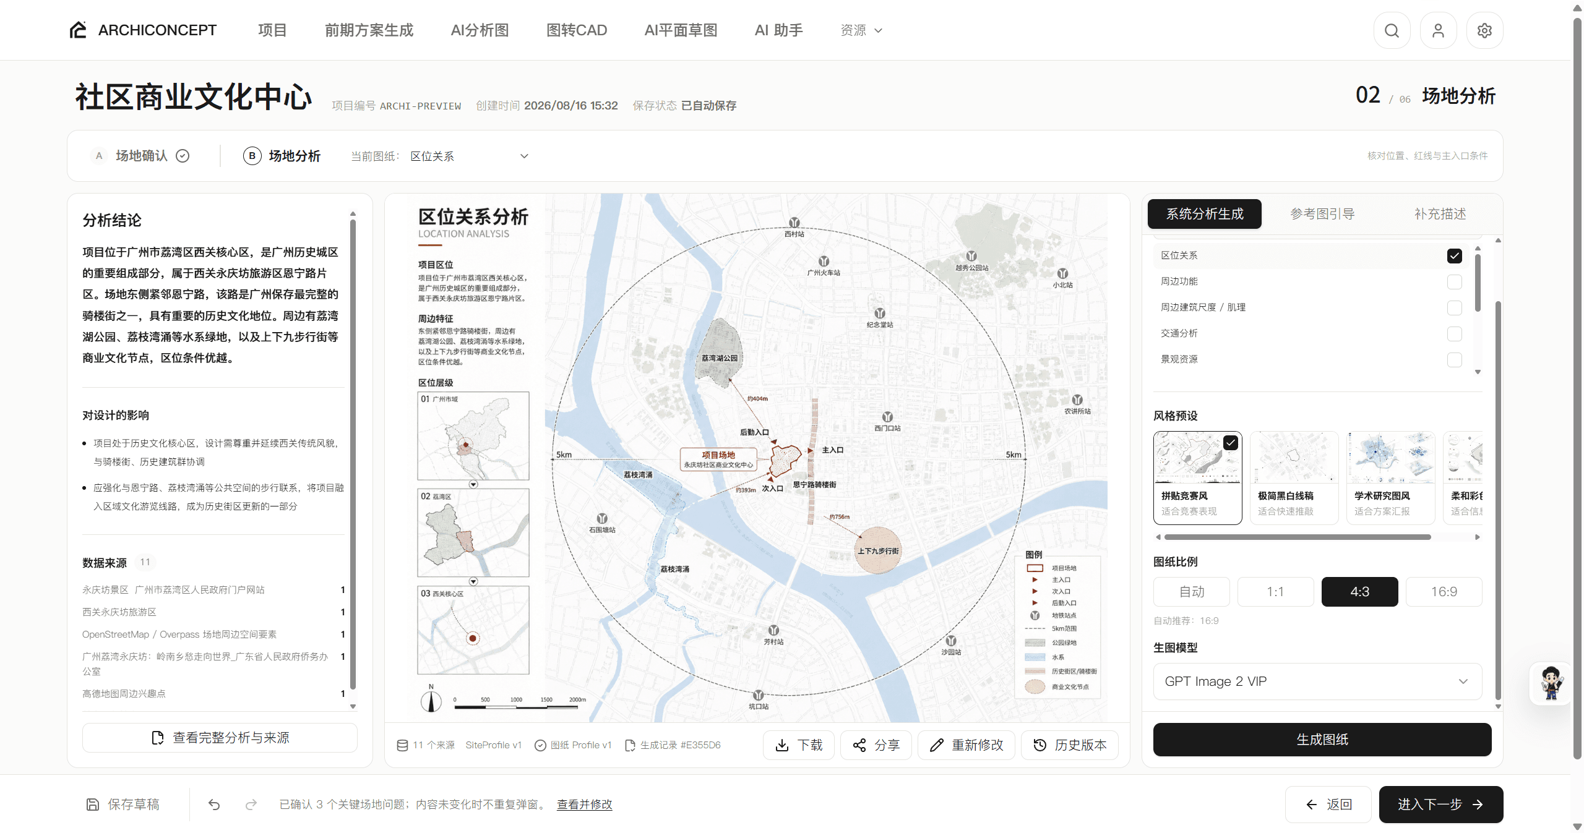This screenshot has height=833, width=1584.
Task: Click the 进入下一步 button
Action: (x=1440, y=804)
